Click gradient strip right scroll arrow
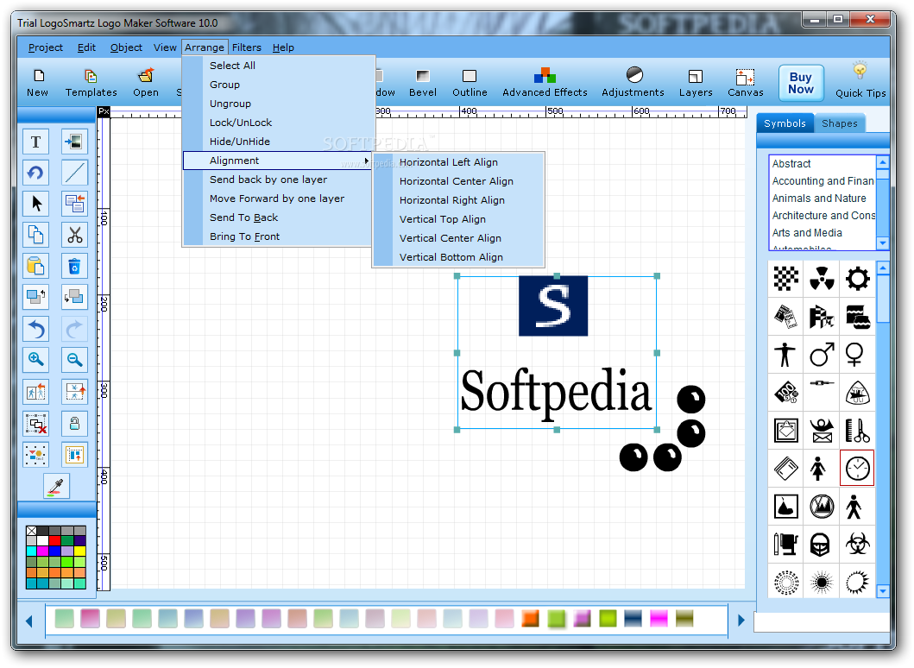Viewport: 914px width, 668px height. tap(741, 621)
